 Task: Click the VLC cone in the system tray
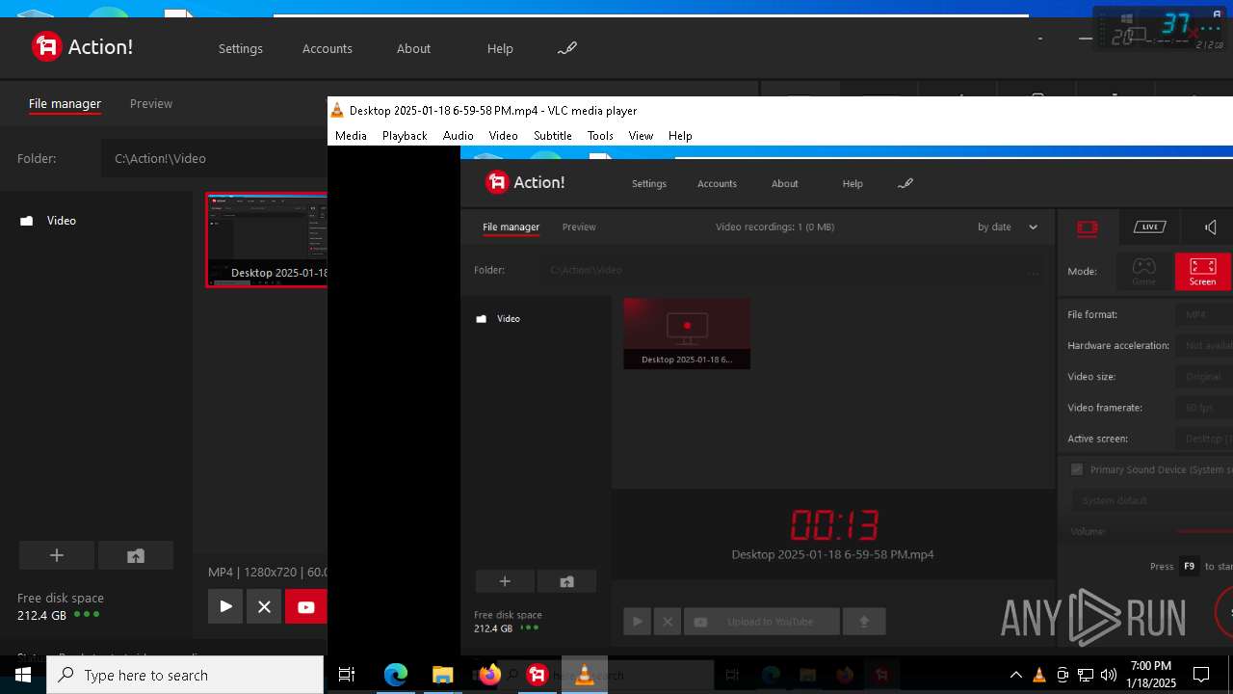pos(1039,675)
